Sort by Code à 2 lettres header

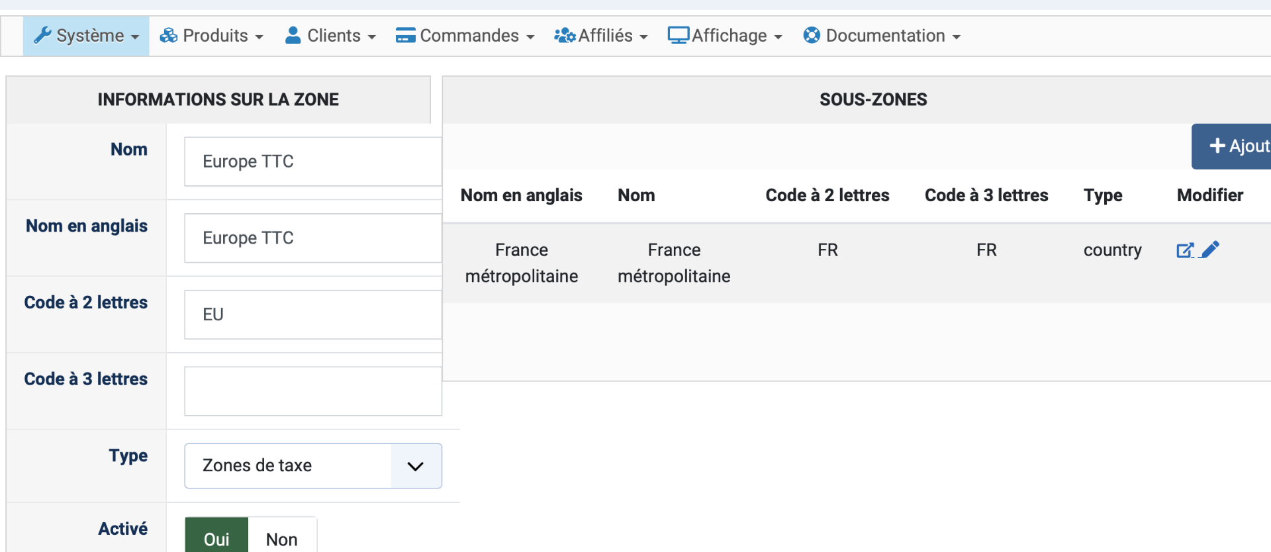coord(827,195)
